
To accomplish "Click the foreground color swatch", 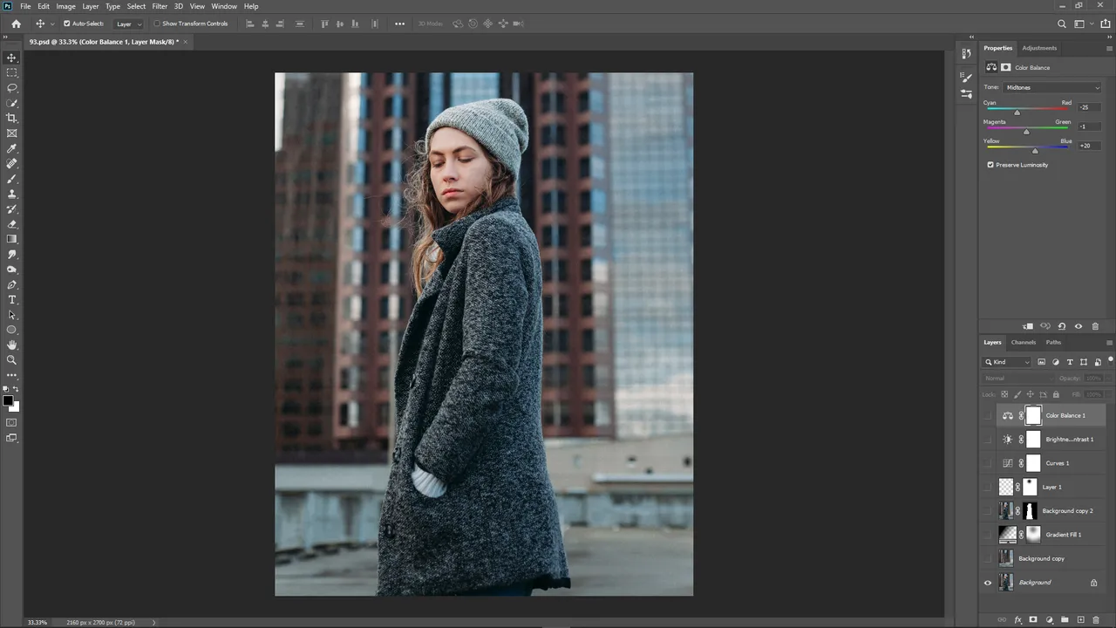I will (8, 401).
